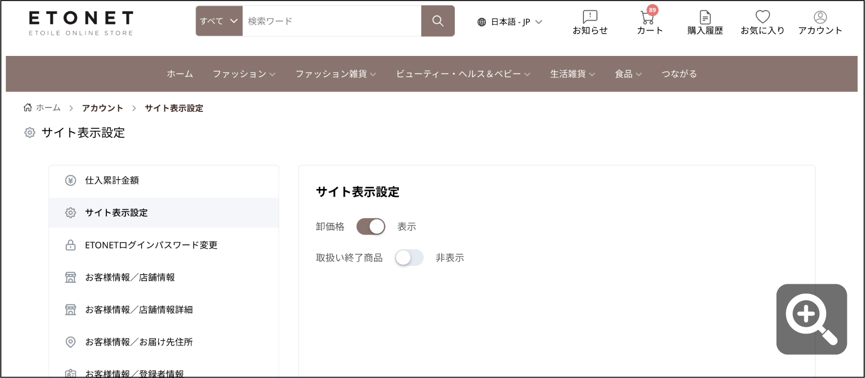The width and height of the screenshot is (865, 378).
Task: Click アカウント breadcrumb link
Action: click(102, 108)
